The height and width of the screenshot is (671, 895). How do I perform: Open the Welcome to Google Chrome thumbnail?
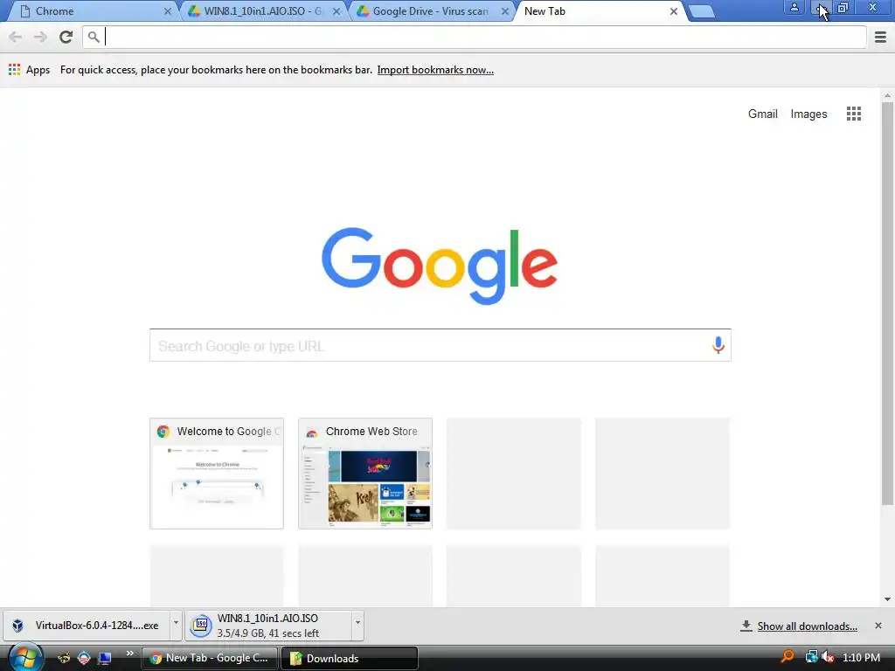217,474
